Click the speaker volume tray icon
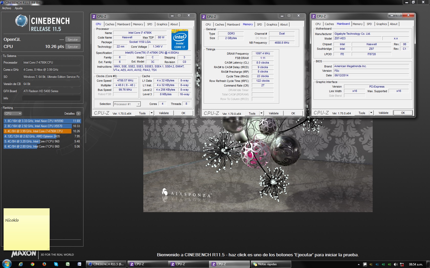Screen dimensions: 430x268 click(396, 264)
